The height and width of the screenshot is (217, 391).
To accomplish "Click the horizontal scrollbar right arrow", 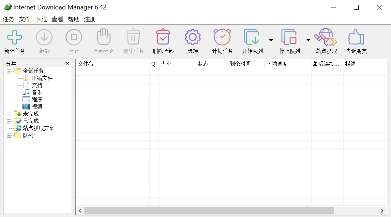I will 382,211.
